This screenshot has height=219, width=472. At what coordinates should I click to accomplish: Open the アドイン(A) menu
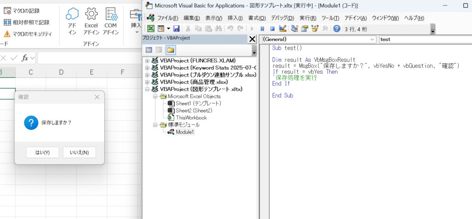pyautogui.click(x=355, y=18)
